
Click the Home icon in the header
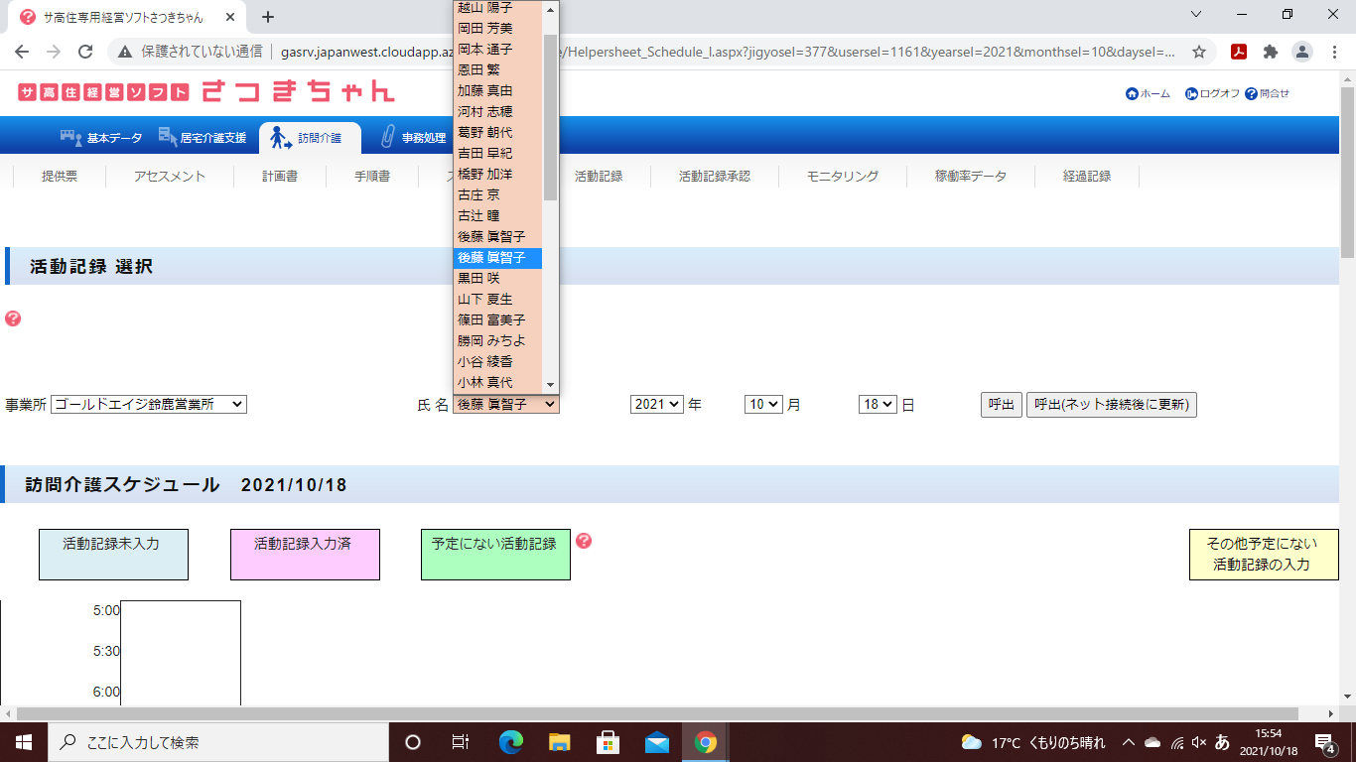click(1132, 93)
